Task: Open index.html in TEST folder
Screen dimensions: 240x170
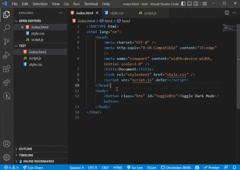Action: 41,52
